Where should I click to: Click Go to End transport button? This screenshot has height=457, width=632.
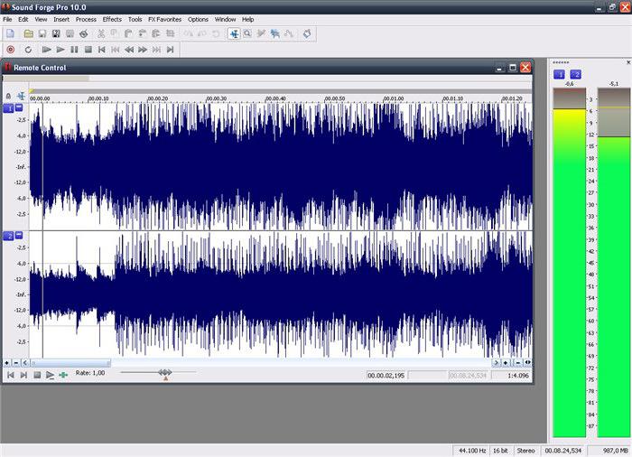pyautogui.click(x=171, y=49)
